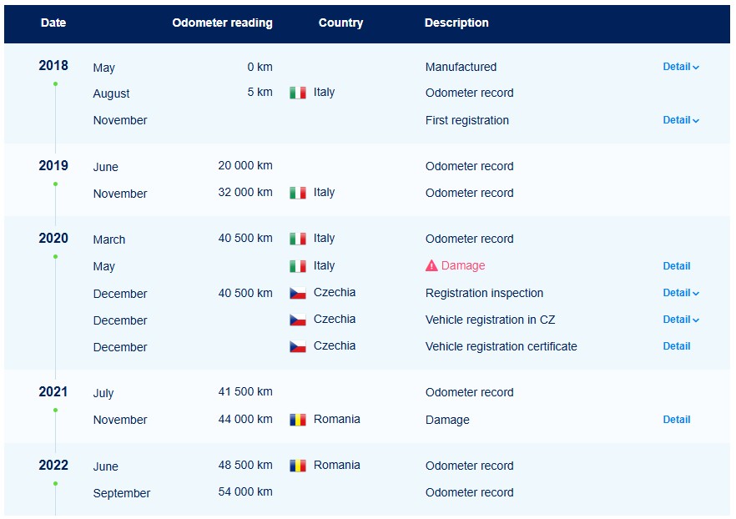The width and height of the screenshot is (736, 519).
Task: Open Detail link for May 2020 Damage
Action: point(677,266)
